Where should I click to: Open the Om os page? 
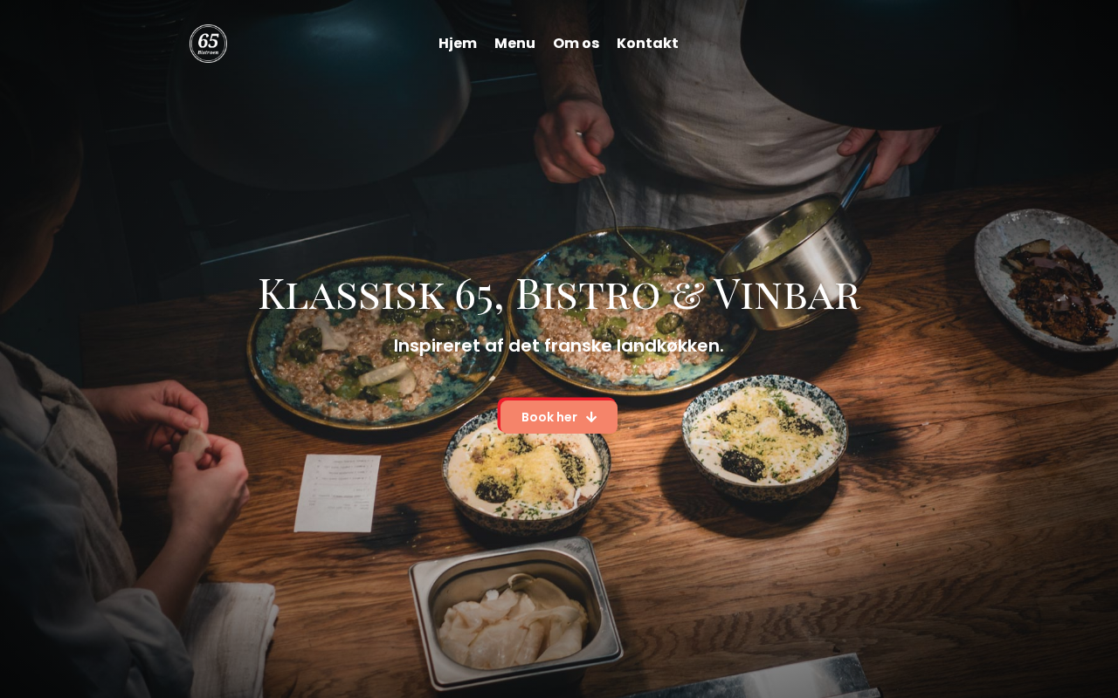pyautogui.click(x=576, y=43)
